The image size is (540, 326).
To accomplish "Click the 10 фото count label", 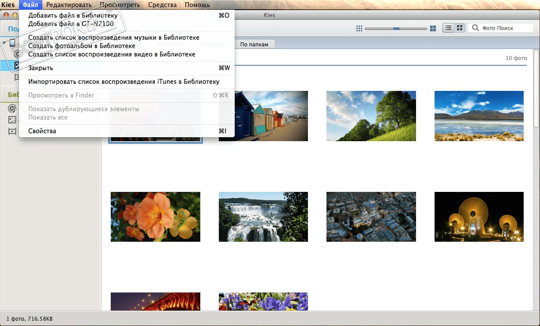I will pos(516,58).
